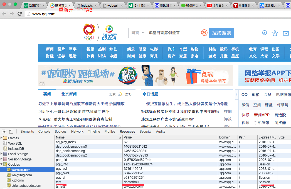Switch to the 北京新闻 news tab

(x=69, y=94)
